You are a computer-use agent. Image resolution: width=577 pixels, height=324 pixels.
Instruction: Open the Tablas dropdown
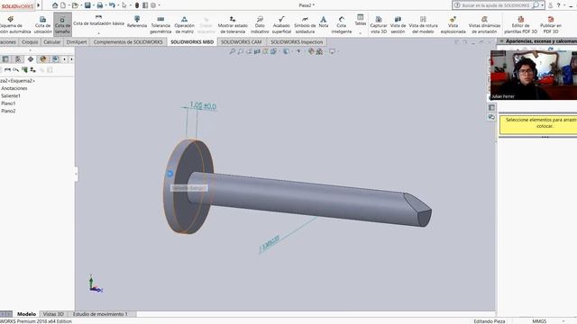(361, 24)
